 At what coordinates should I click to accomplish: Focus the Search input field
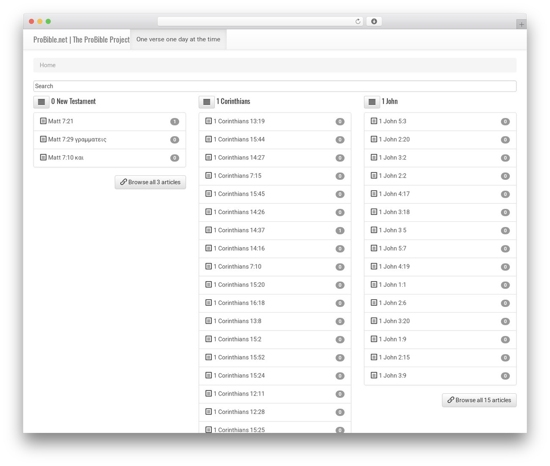(x=275, y=86)
